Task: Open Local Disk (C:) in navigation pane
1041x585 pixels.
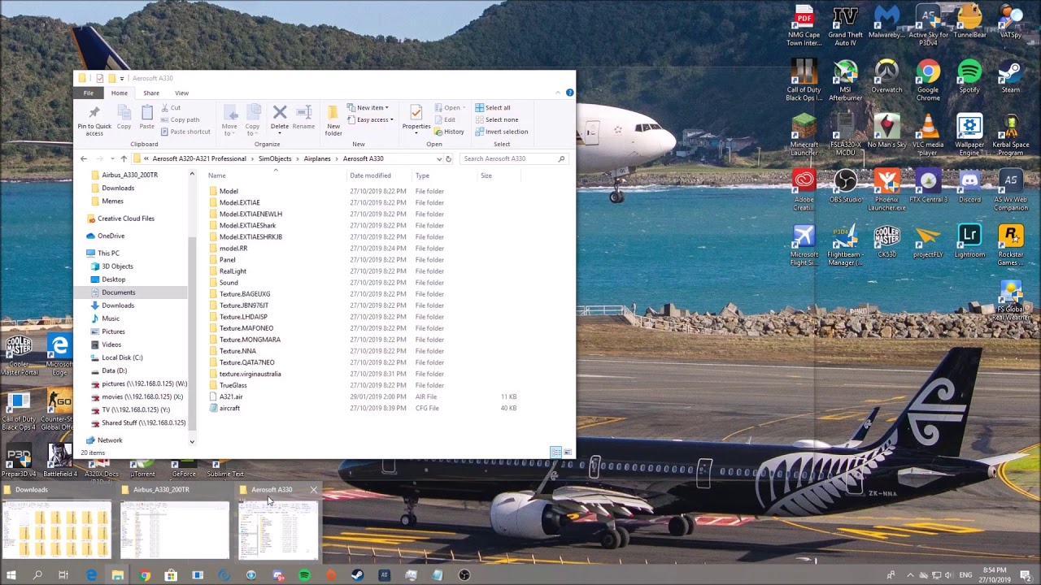Action: (122, 357)
